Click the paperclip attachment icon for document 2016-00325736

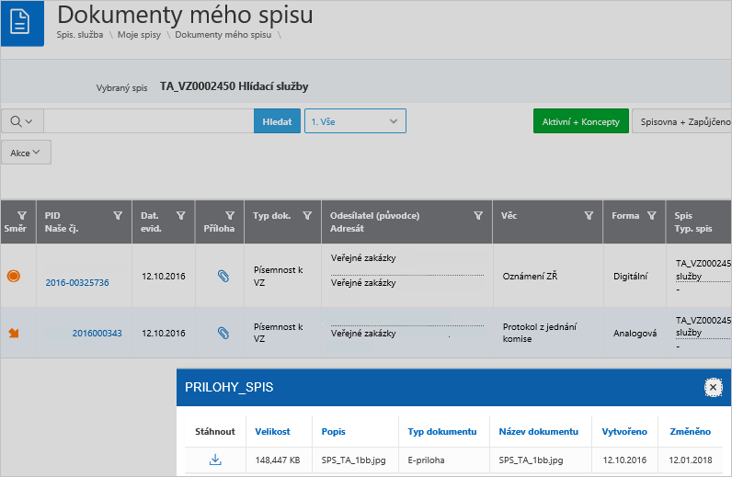click(222, 276)
